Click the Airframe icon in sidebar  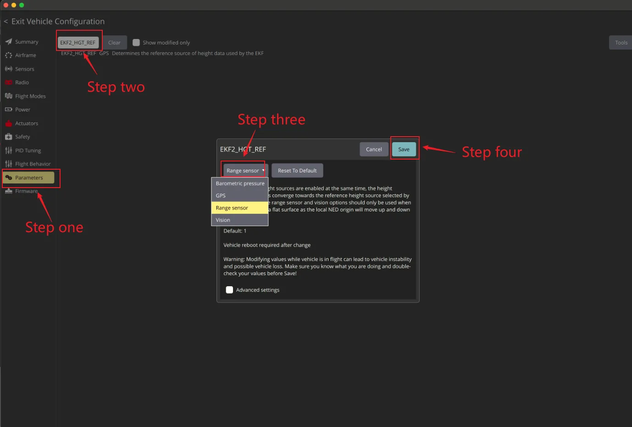pos(9,55)
